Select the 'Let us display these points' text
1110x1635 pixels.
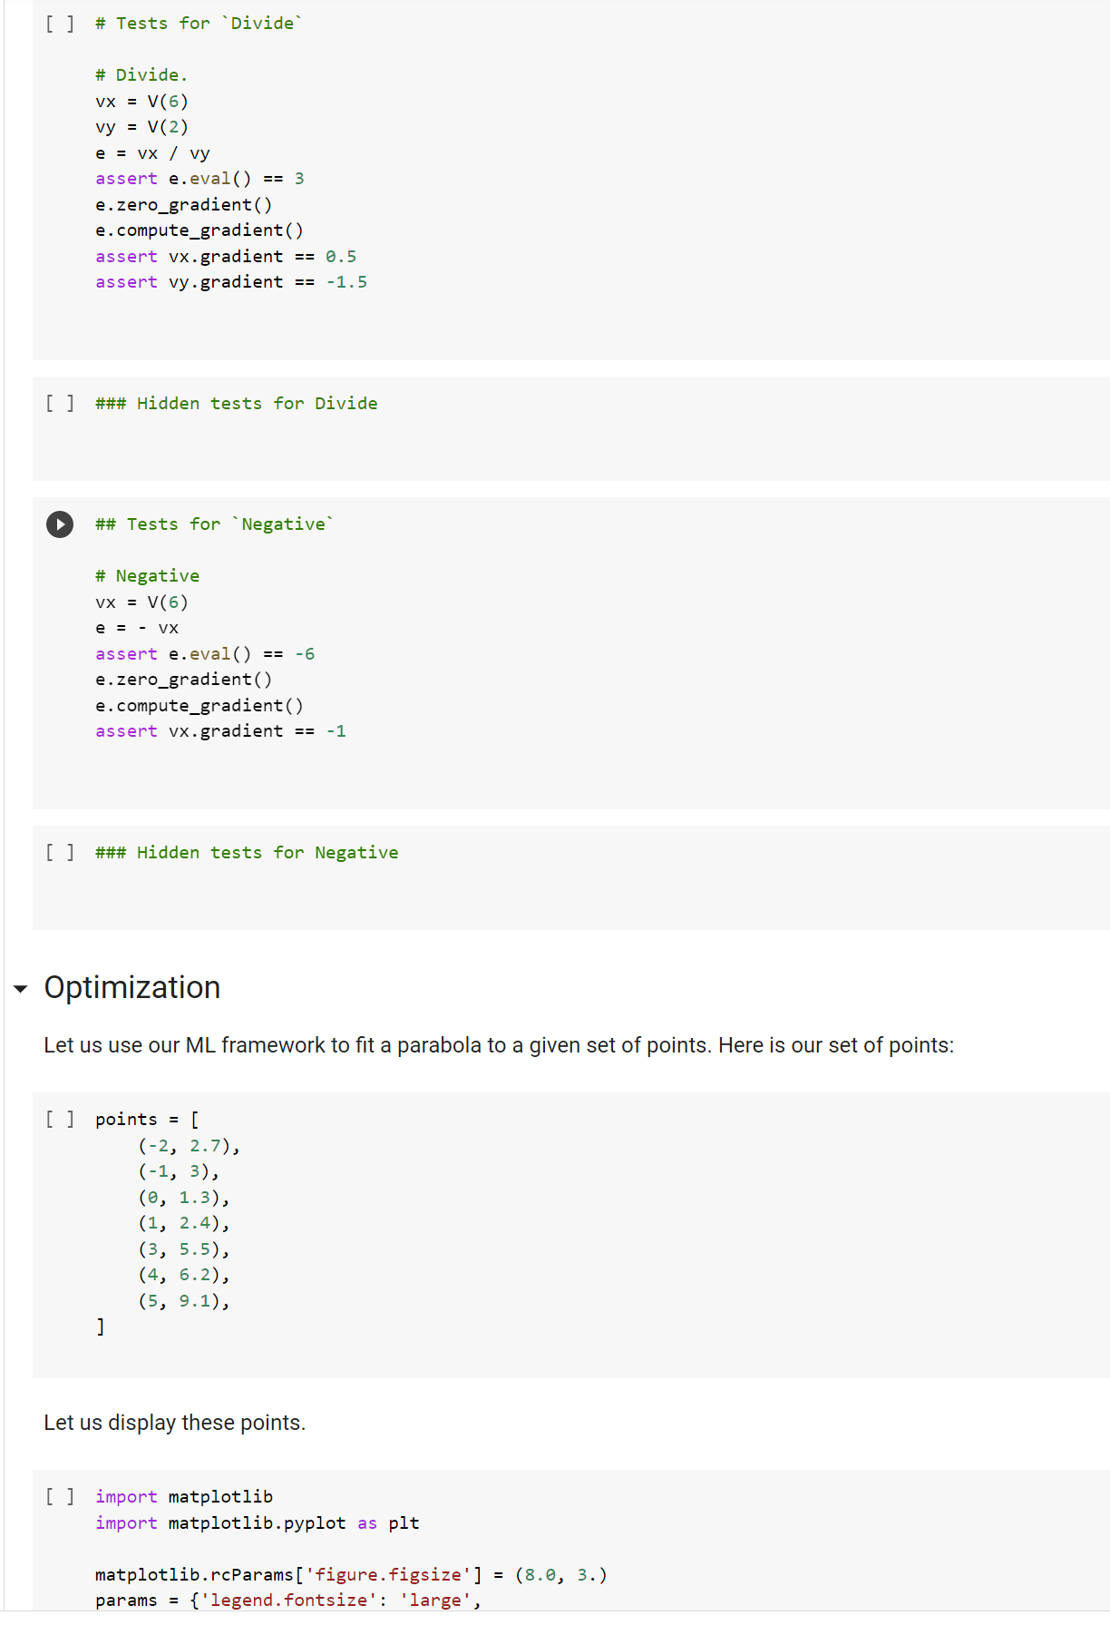click(174, 1423)
